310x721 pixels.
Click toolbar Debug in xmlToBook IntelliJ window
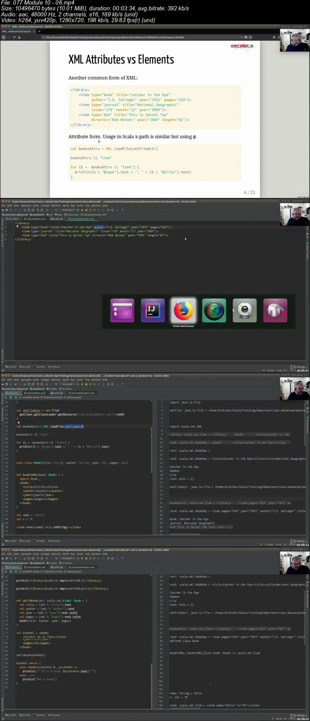82,558
